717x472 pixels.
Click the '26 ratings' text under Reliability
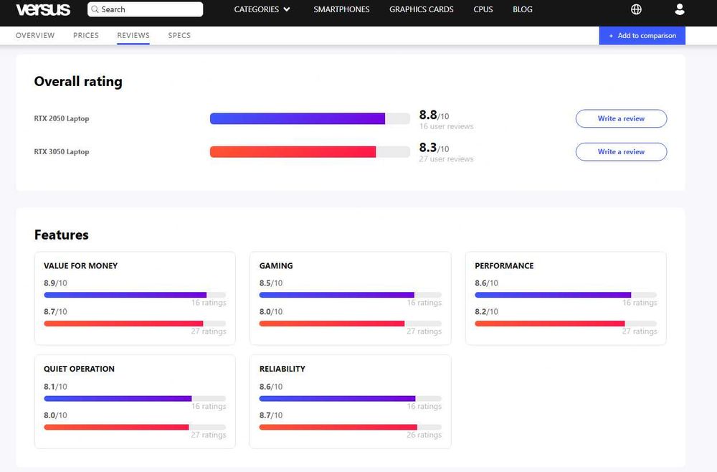424,435
